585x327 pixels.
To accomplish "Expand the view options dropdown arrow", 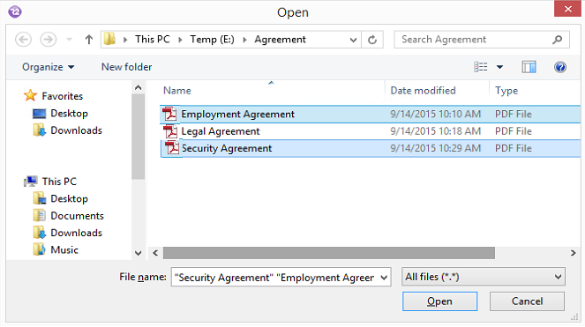I will click(x=499, y=67).
